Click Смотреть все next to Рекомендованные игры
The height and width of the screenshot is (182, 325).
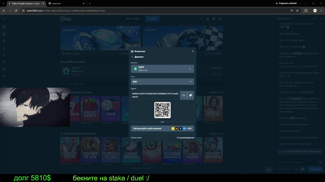[216, 133]
